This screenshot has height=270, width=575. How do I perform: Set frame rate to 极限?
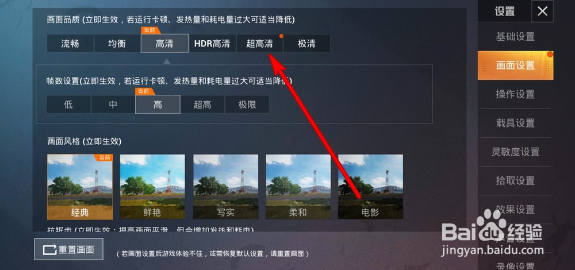pos(247,105)
